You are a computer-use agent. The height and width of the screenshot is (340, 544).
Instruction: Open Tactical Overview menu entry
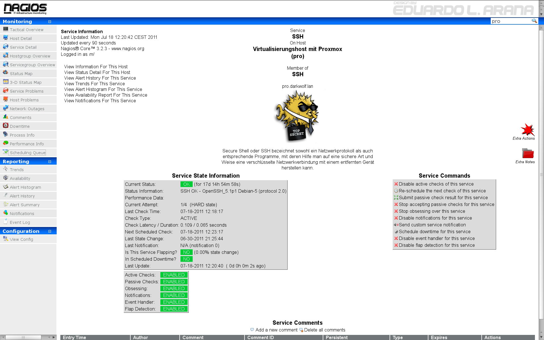pyautogui.click(x=27, y=30)
